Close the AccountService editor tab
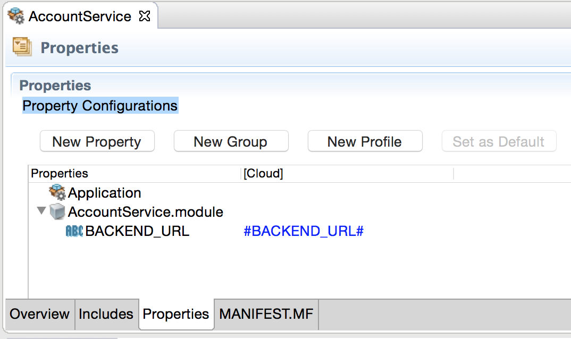This screenshot has width=571, height=339. (144, 16)
